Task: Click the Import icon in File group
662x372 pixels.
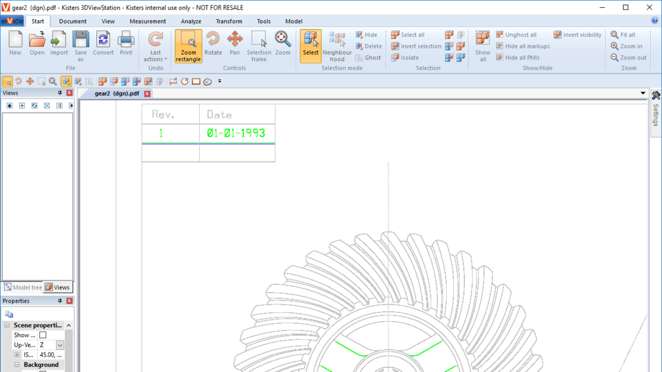Action: click(x=59, y=43)
